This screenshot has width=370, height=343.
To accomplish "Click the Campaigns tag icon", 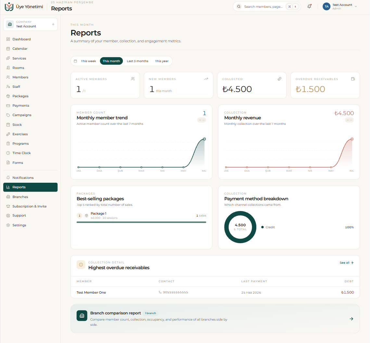I will (8, 115).
